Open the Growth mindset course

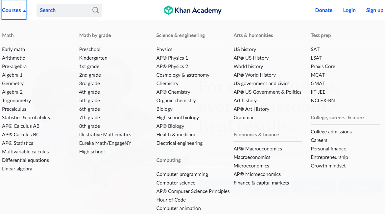(x=328, y=165)
